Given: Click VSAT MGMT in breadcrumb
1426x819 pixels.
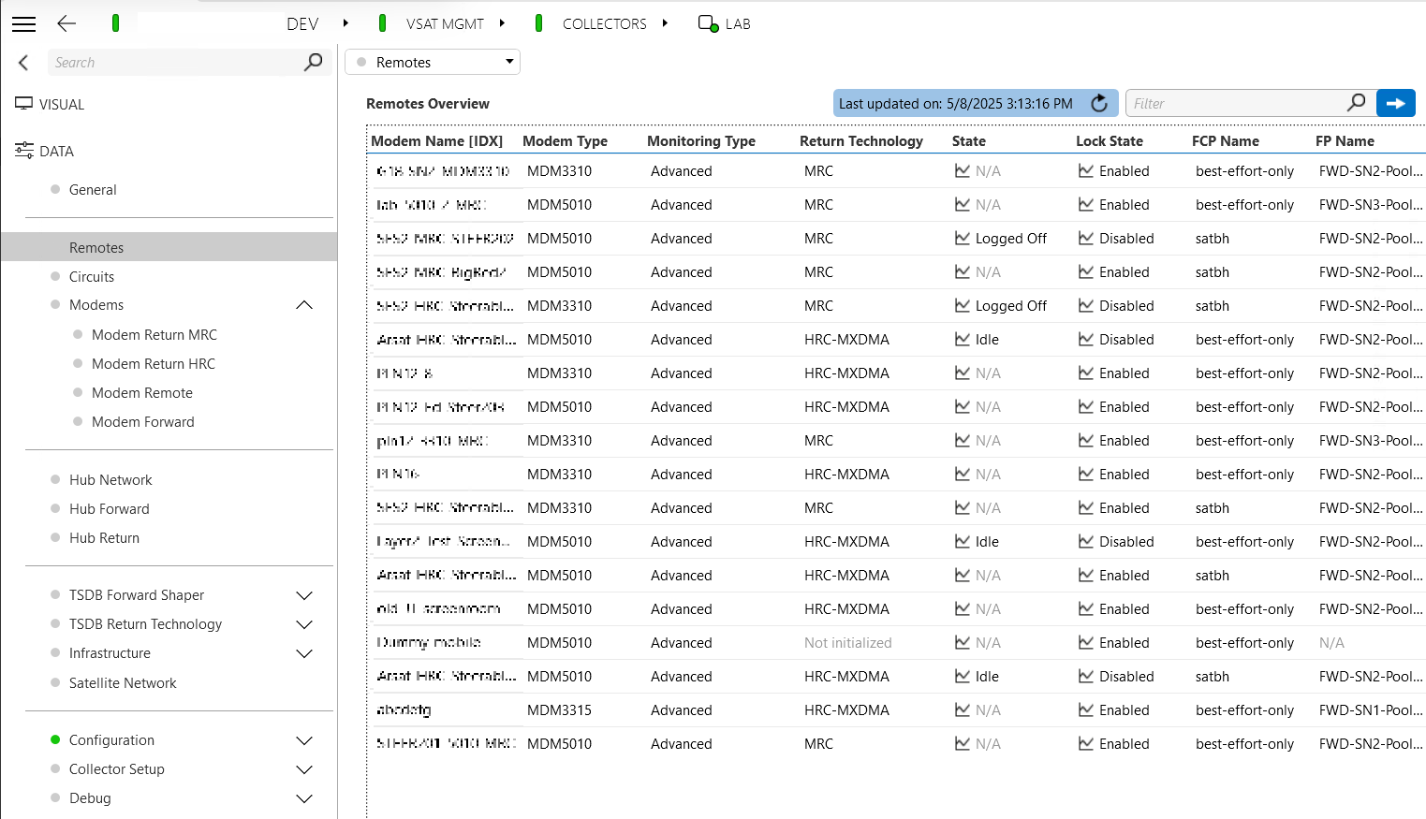Looking at the screenshot, I should point(445,24).
